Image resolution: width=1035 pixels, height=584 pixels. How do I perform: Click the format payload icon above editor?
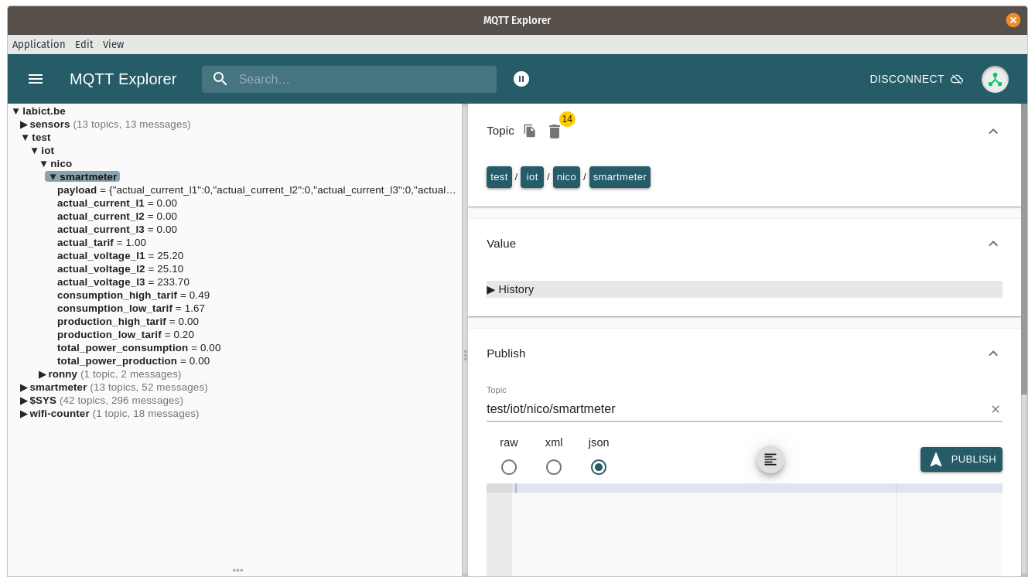pos(770,459)
